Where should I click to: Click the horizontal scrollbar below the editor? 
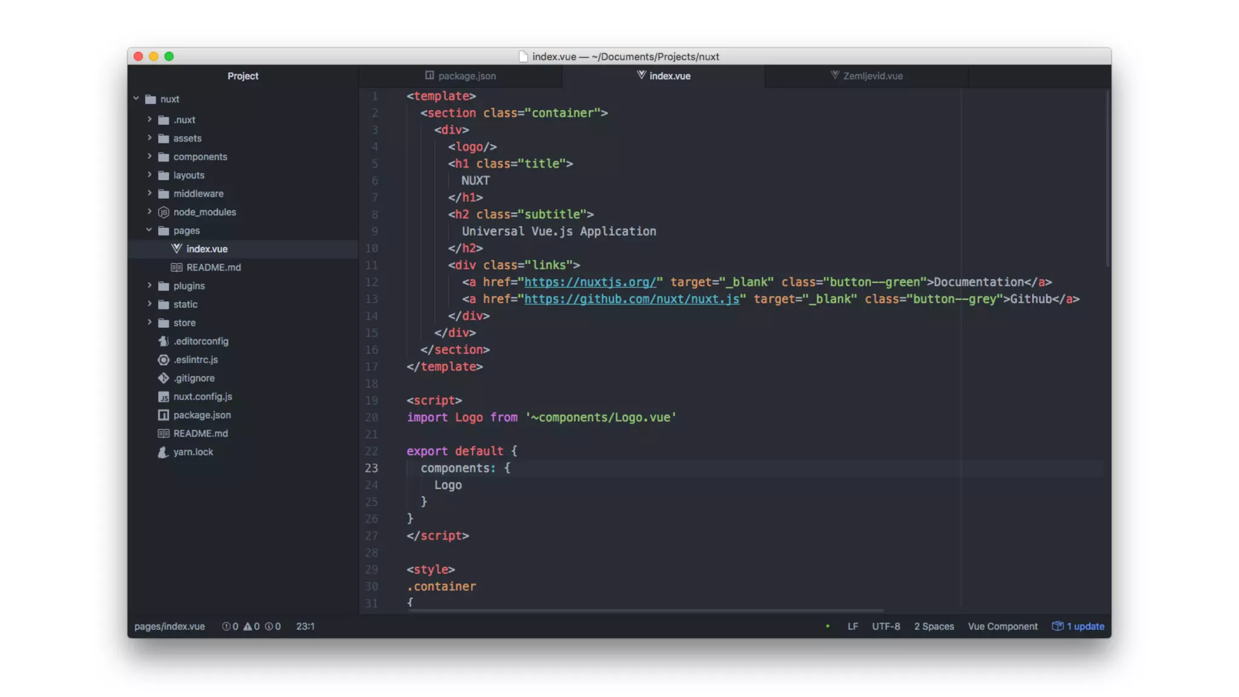point(646,610)
